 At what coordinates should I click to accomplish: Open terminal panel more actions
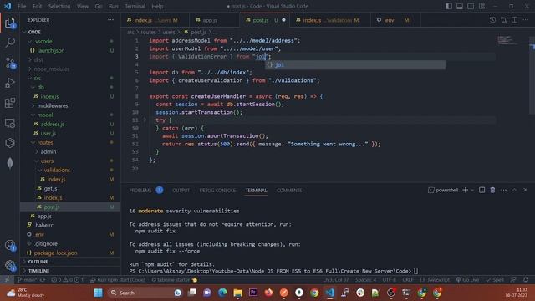[x=503, y=190]
